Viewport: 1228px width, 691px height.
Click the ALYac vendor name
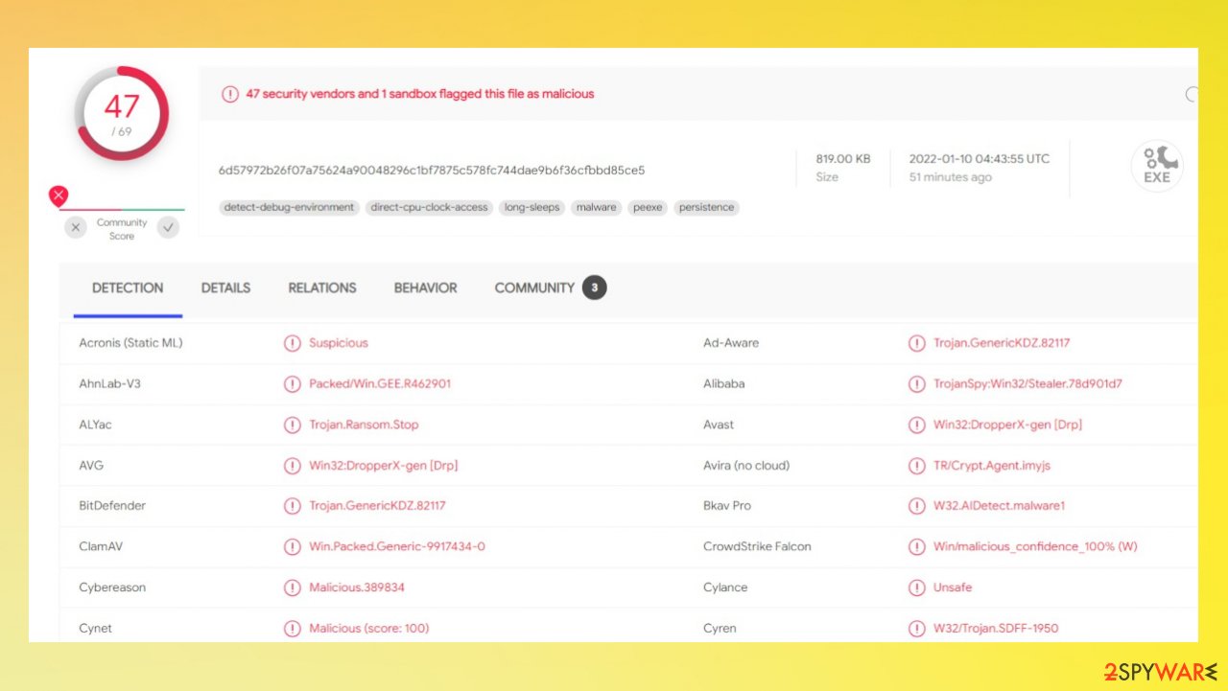click(x=96, y=425)
